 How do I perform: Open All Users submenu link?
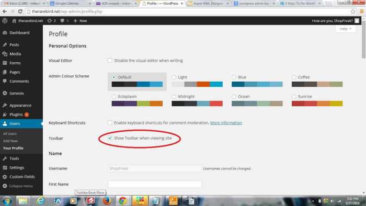(10, 134)
